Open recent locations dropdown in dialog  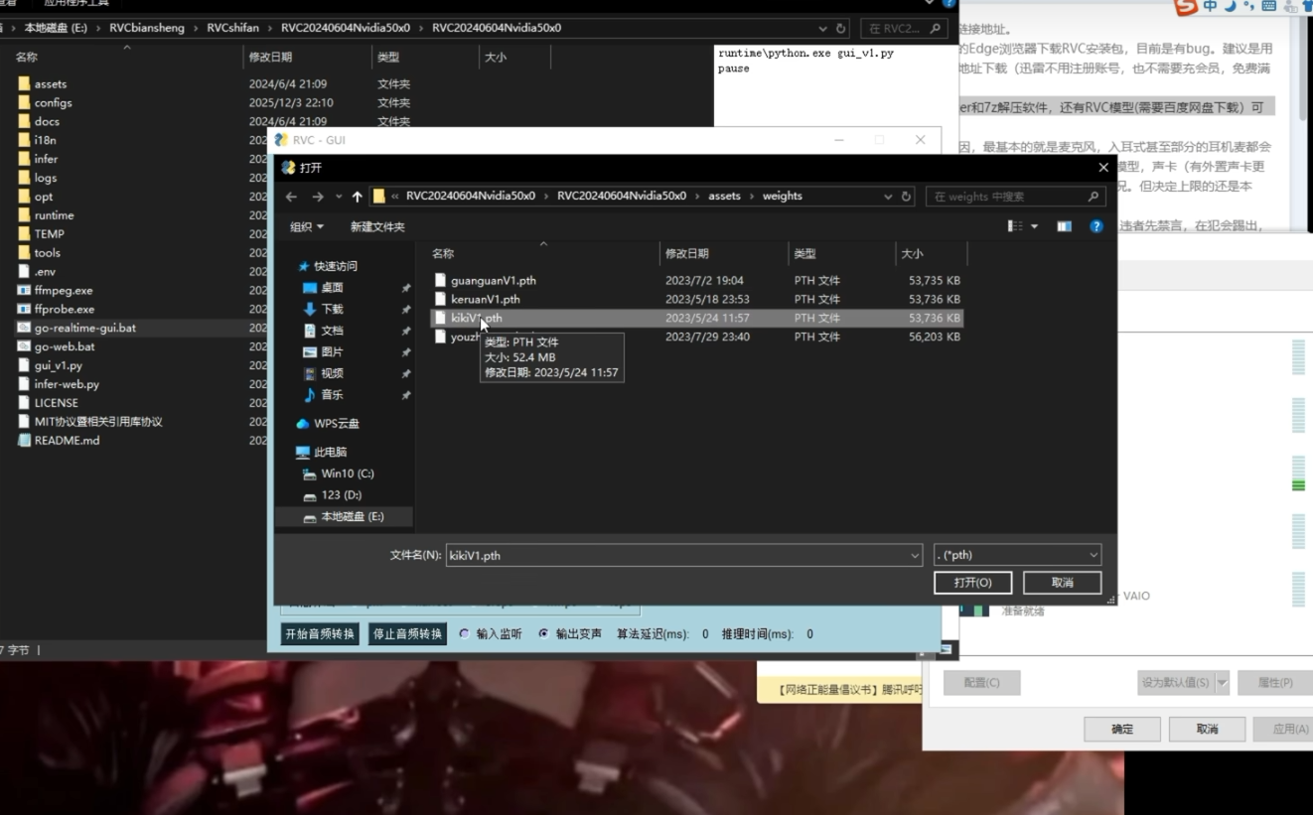tap(339, 197)
